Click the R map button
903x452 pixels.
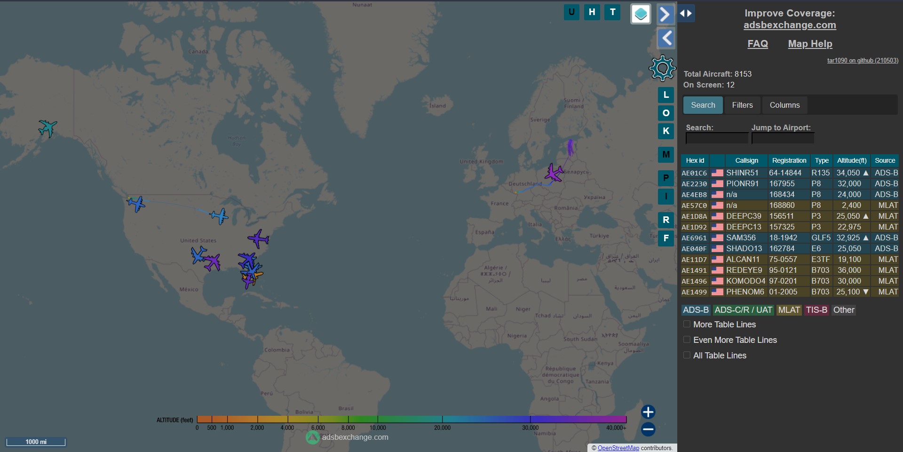(x=666, y=220)
